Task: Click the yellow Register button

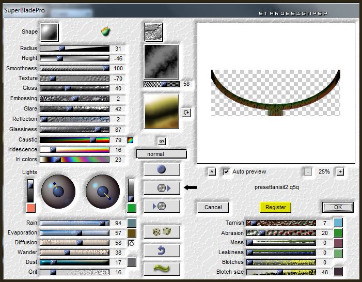Action: point(275,207)
